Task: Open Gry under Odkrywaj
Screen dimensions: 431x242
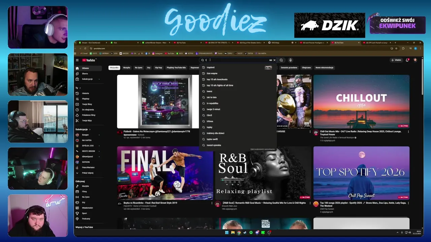Action: (x=89, y=202)
